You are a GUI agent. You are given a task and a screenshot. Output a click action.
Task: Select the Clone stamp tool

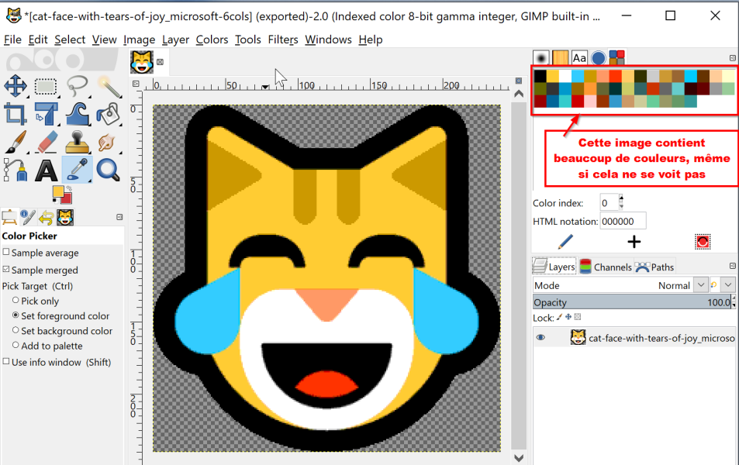click(x=77, y=142)
